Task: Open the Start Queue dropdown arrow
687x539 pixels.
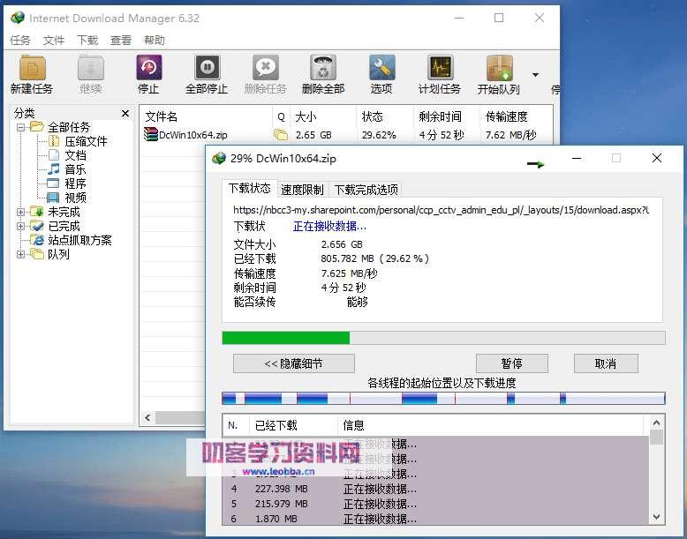Action: [x=535, y=75]
